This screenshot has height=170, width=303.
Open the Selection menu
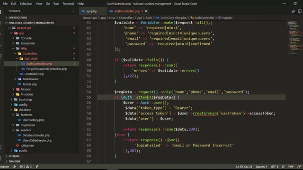pos(26,3)
